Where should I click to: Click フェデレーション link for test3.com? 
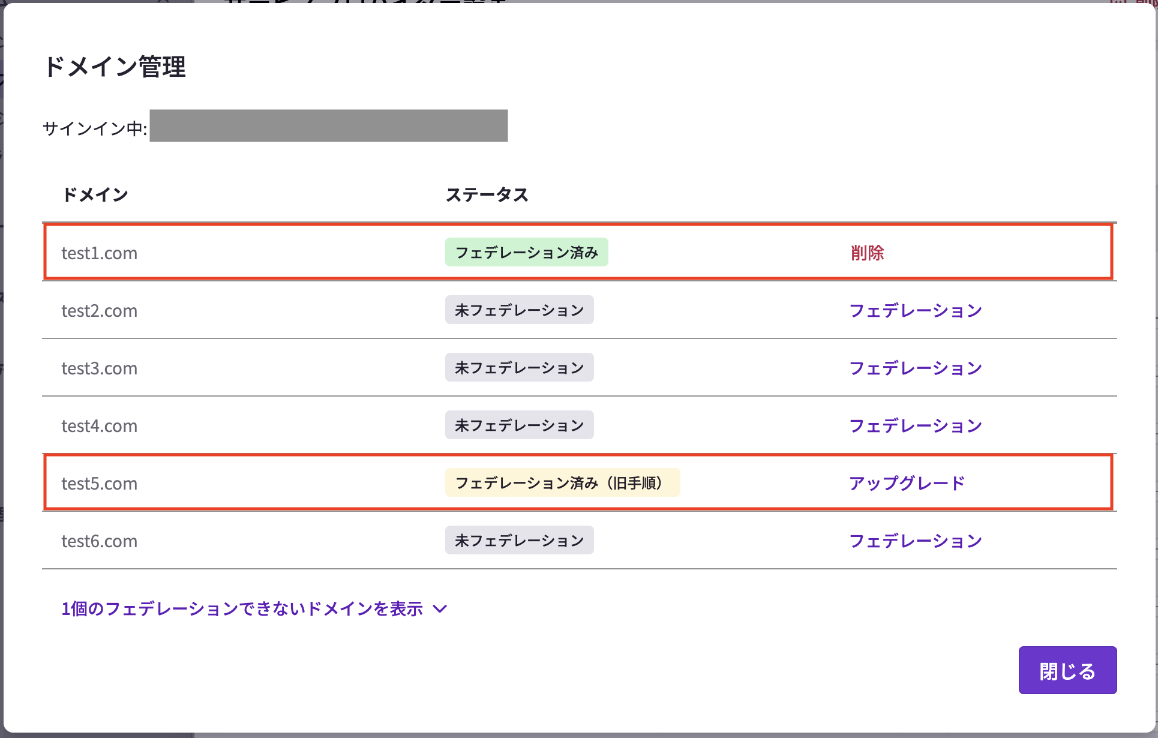pyautogui.click(x=916, y=368)
